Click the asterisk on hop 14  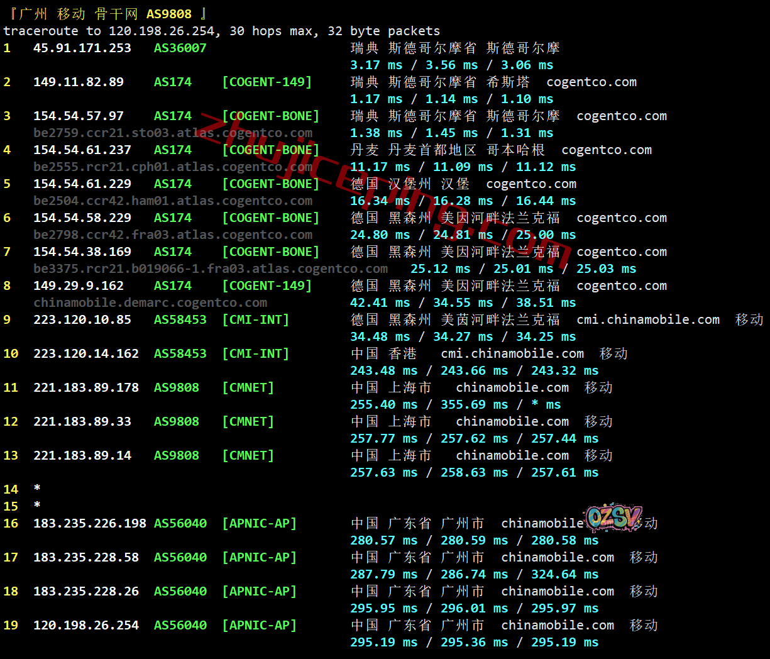pyautogui.click(x=37, y=489)
